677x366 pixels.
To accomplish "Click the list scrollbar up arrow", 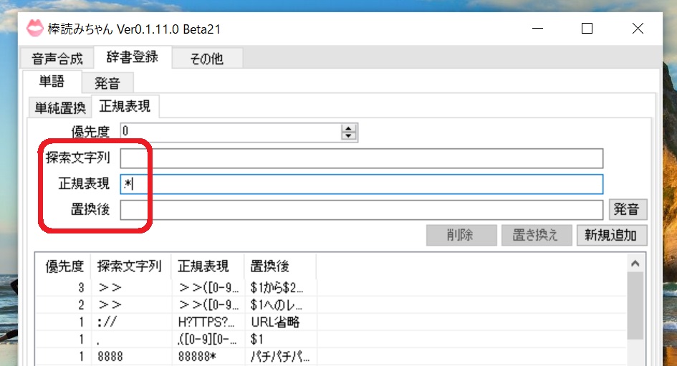I will click(x=635, y=264).
